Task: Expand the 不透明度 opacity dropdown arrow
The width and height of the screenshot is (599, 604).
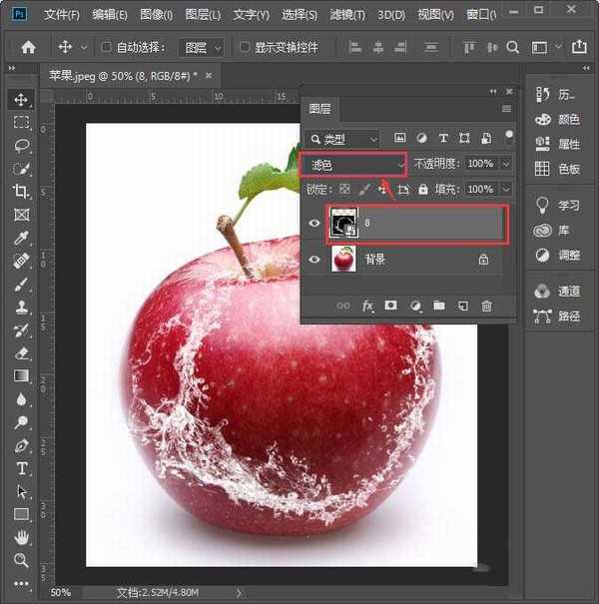Action: pyautogui.click(x=506, y=164)
